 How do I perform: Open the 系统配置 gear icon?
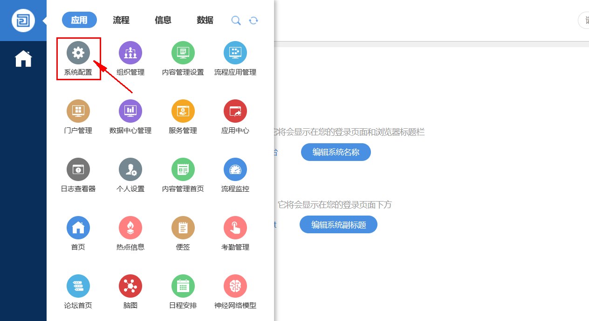(x=78, y=53)
